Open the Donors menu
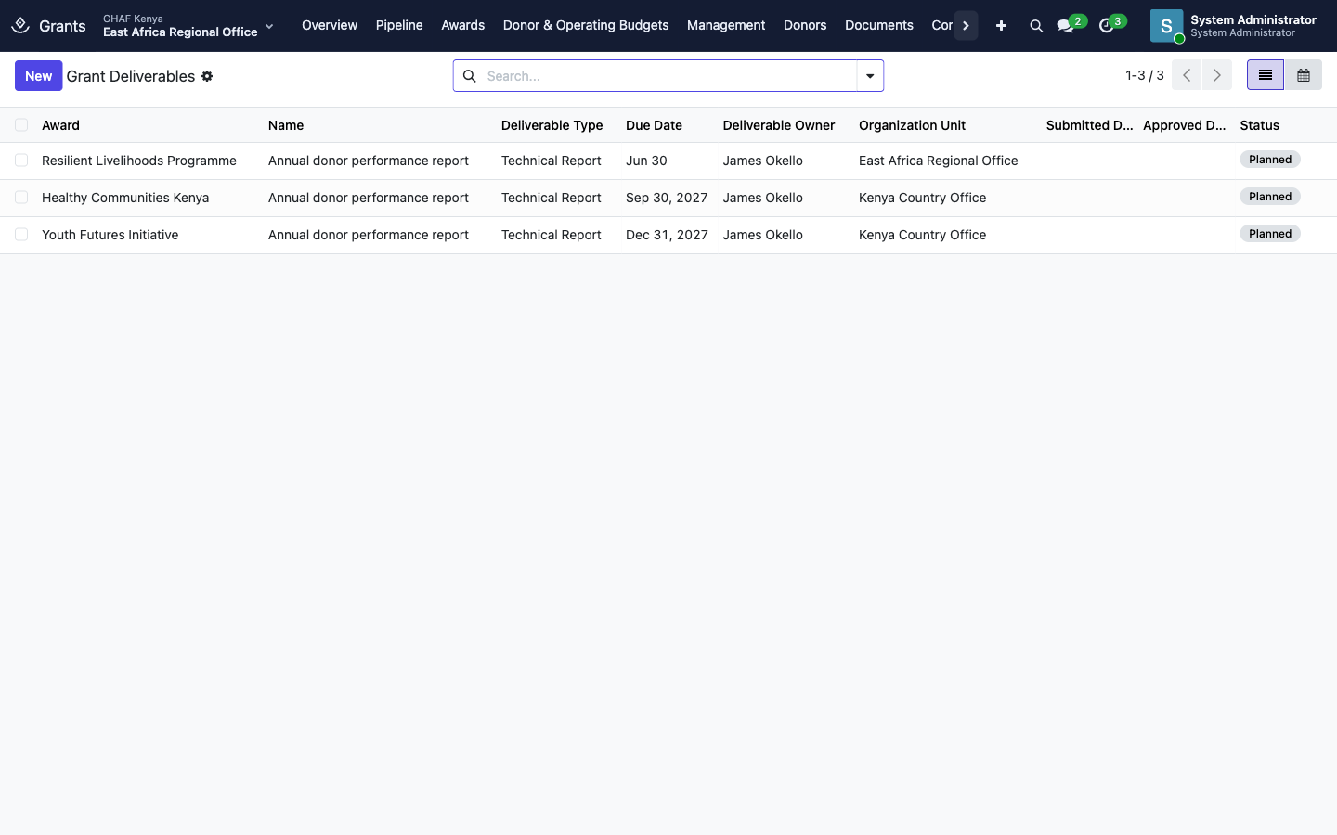This screenshot has height=835, width=1337. (805, 26)
